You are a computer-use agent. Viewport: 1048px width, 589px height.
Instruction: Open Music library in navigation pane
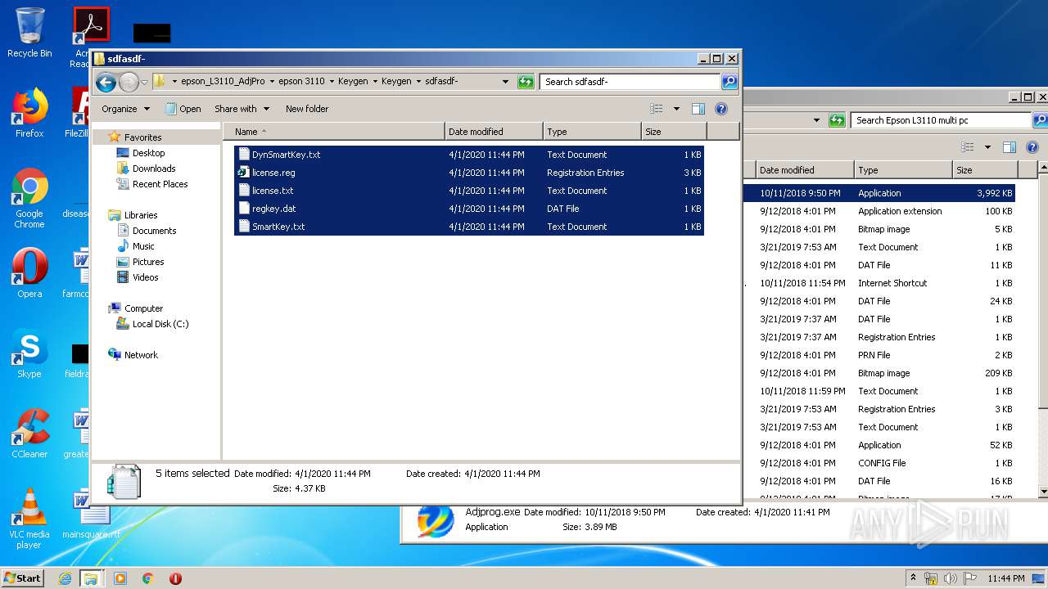(143, 246)
